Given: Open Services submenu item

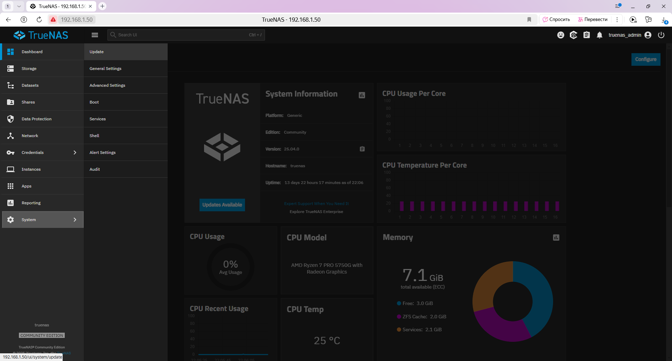Looking at the screenshot, I should [126, 119].
